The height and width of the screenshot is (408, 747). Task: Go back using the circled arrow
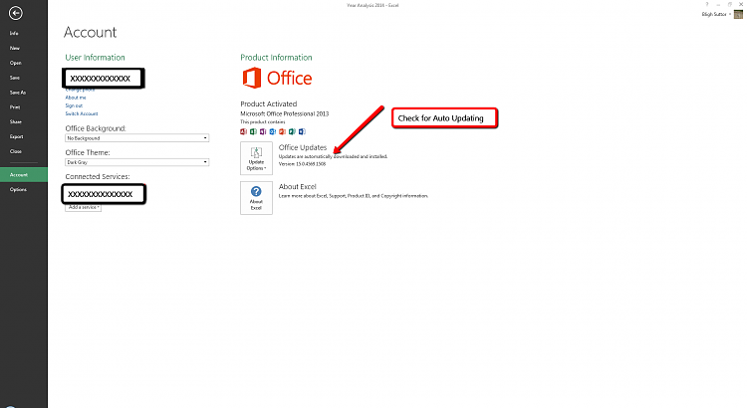[x=15, y=13]
